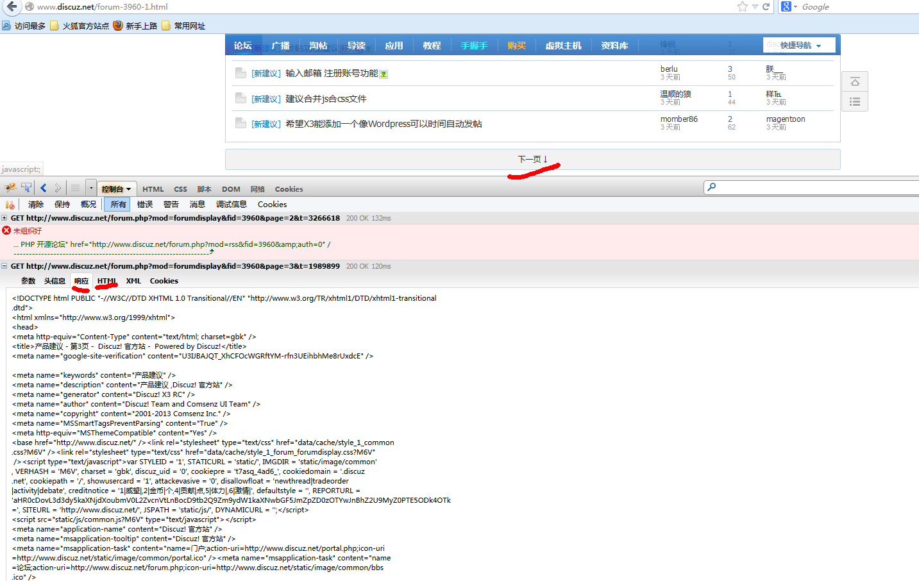Open author profile berlu
The image size is (919, 581).
pyautogui.click(x=669, y=69)
